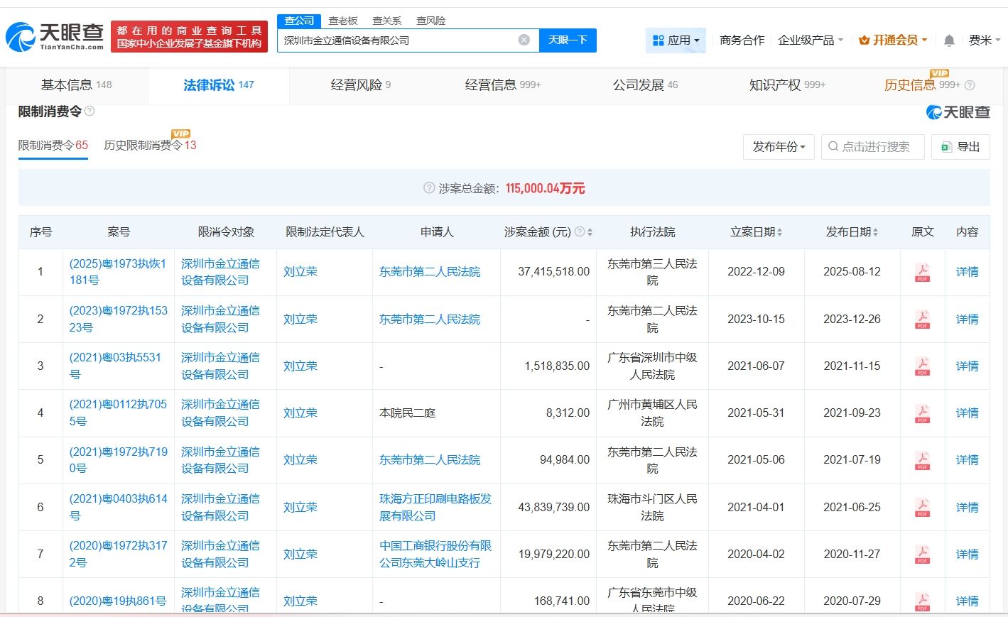Sort by 发布日期 column arrows
The height and width of the screenshot is (617, 1008).
coord(875,232)
